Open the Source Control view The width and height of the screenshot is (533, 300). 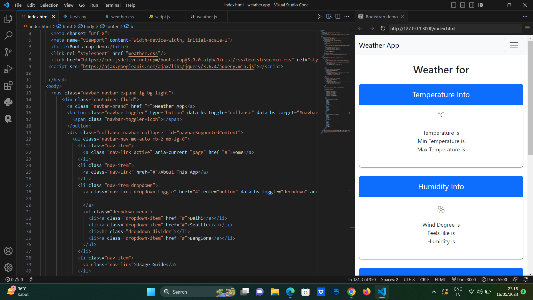(x=8, y=52)
